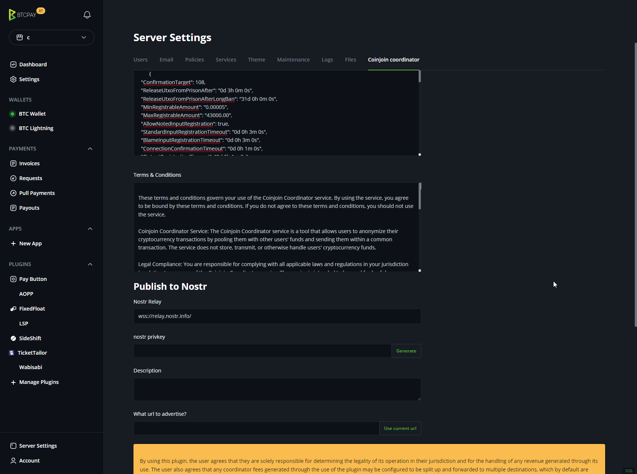Click into the Nostr Relay field
637x474 pixels.
coord(277,316)
